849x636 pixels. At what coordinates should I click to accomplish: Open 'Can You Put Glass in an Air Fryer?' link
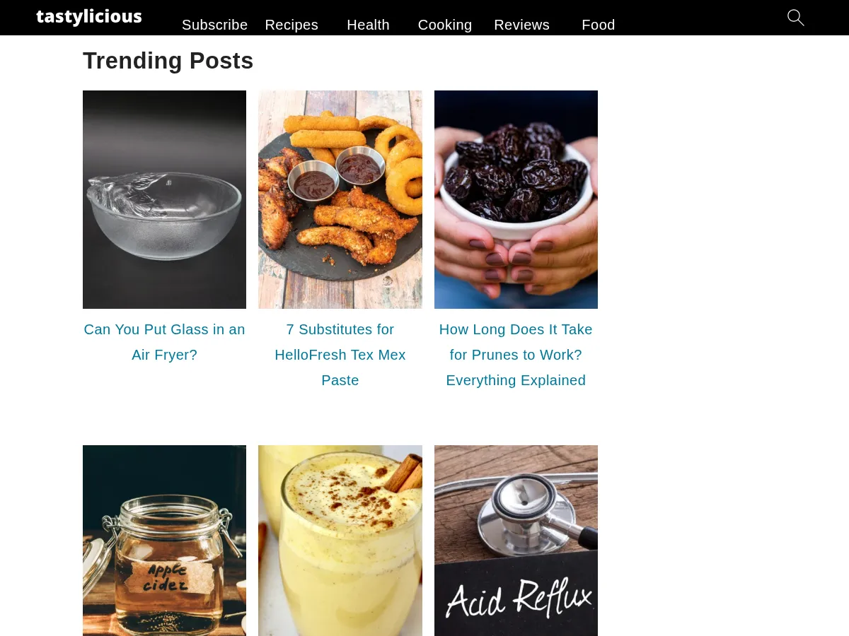tap(164, 342)
